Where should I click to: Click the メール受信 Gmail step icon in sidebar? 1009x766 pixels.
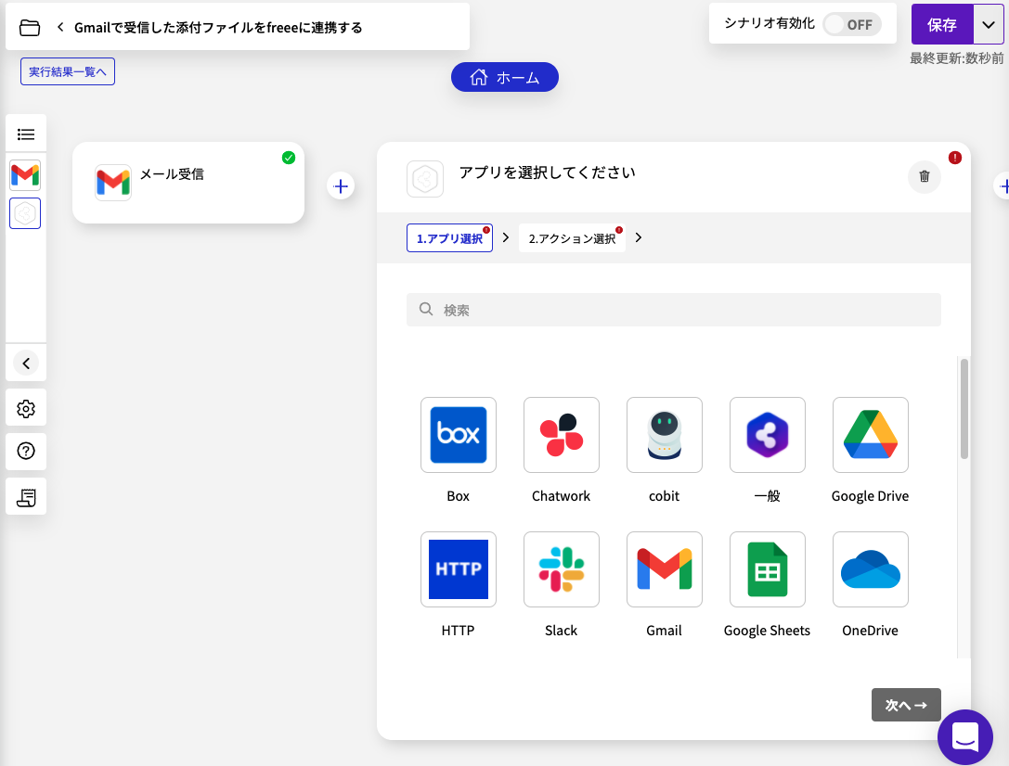pos(25,172)
